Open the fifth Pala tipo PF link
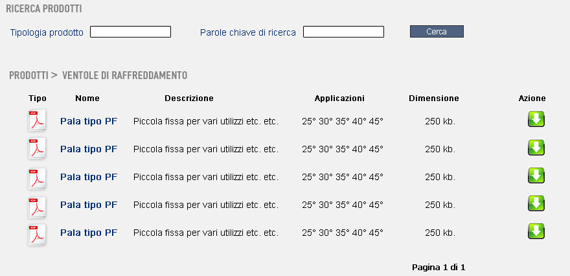 click(x=89, y=233)
